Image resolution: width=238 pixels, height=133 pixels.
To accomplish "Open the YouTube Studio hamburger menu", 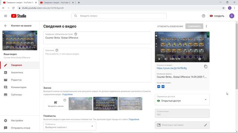I will click(x=6, y=16).
